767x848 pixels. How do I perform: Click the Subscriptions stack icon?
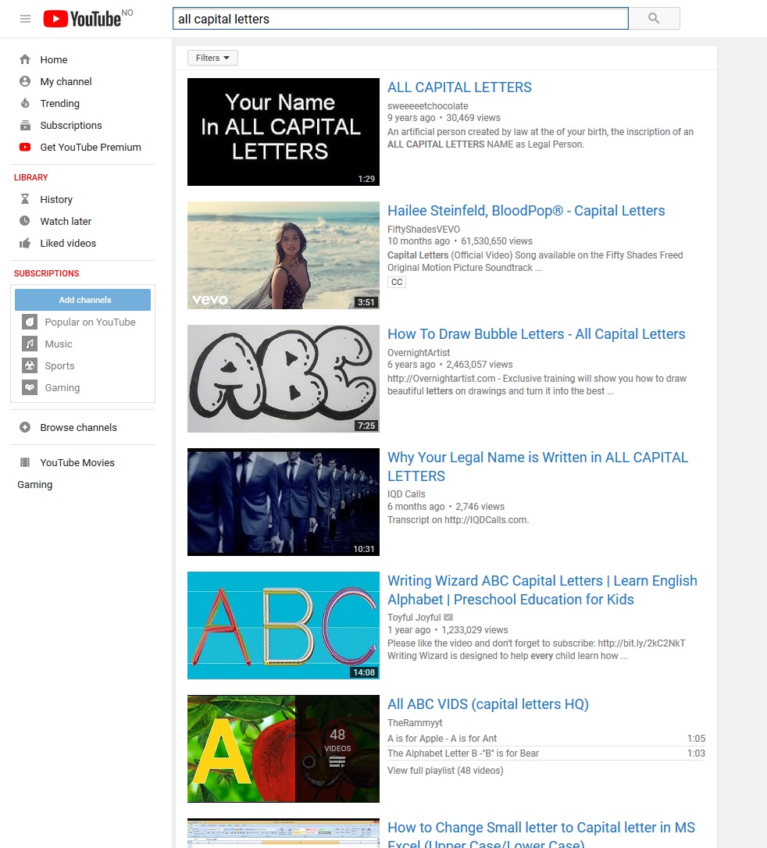pos(25,126)
